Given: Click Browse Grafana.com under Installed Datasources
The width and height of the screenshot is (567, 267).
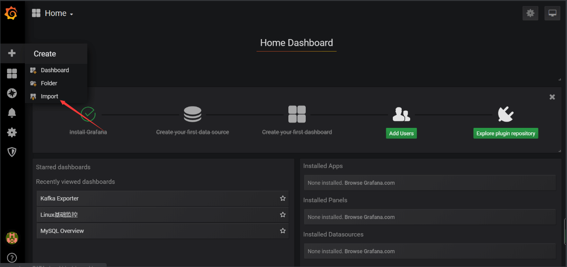Looking at the screenshot, I should [x=370, y=251].
